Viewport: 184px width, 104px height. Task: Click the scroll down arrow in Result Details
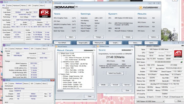click(93, 88)
